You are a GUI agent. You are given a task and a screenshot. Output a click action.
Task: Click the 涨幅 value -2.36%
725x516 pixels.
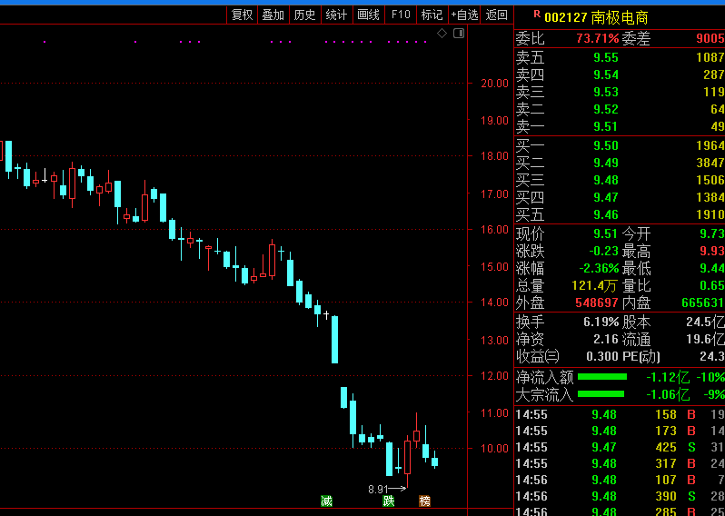pyautogui.click(x=599, y=268)
